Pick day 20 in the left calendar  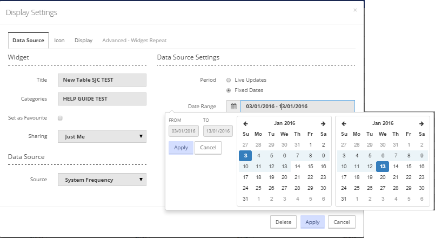point(284,177)
